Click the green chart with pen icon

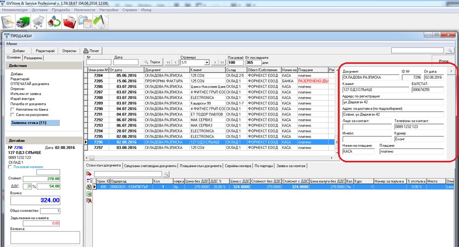point(100,22)
